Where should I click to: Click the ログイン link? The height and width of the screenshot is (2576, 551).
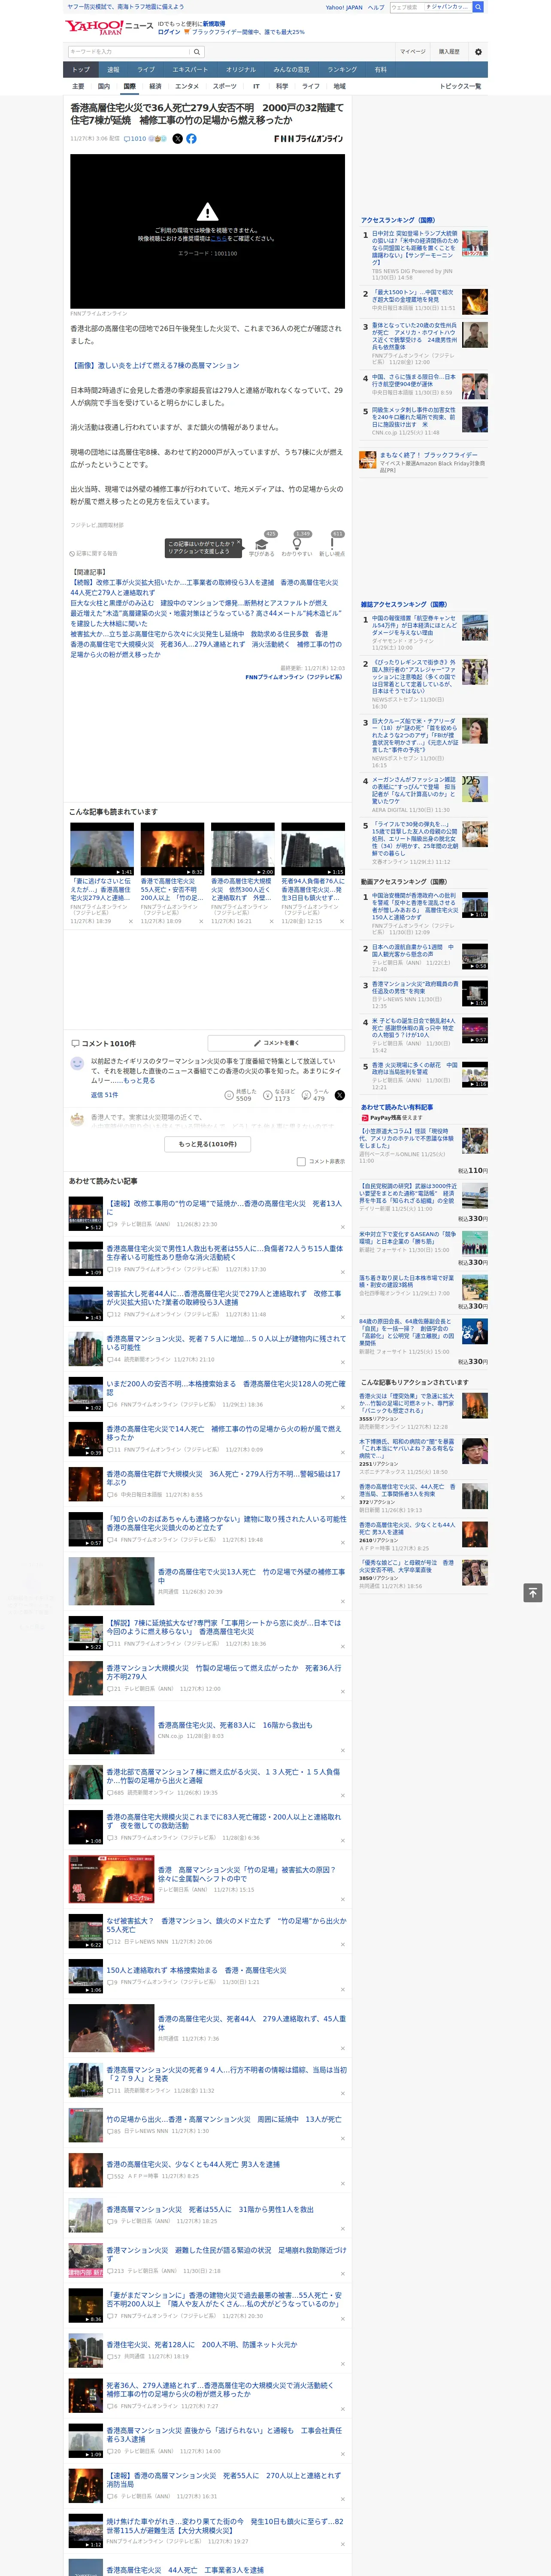(x=169, y=32)
